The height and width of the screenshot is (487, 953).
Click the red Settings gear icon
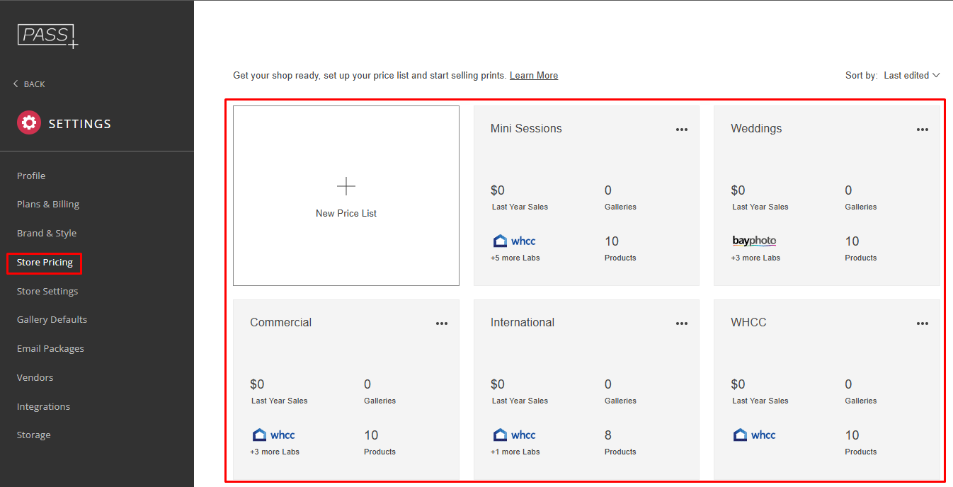pos(29,123)
